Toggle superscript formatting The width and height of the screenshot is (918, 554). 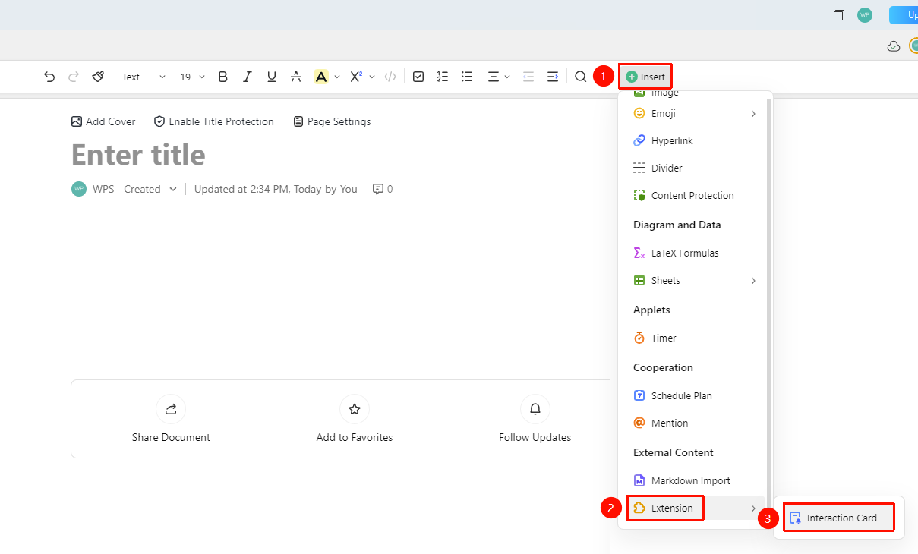point(355,77)
